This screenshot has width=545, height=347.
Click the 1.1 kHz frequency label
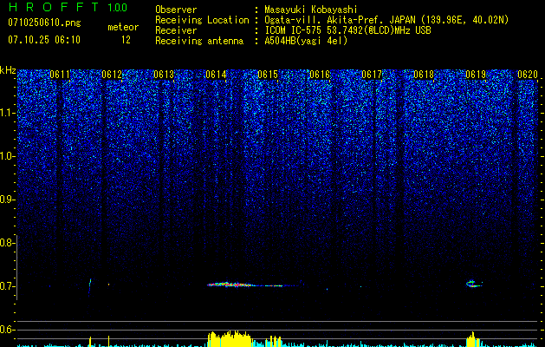click(x=8, y=113)
